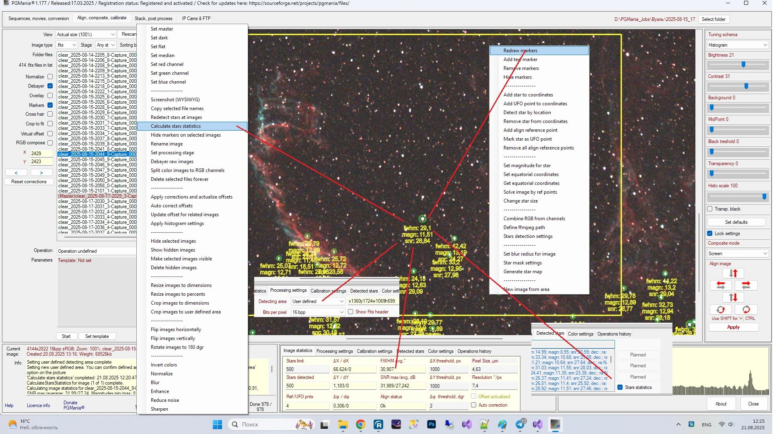Open the Stage 'Any st' dropdown
The image size is (773, 434).
point(106,45)
